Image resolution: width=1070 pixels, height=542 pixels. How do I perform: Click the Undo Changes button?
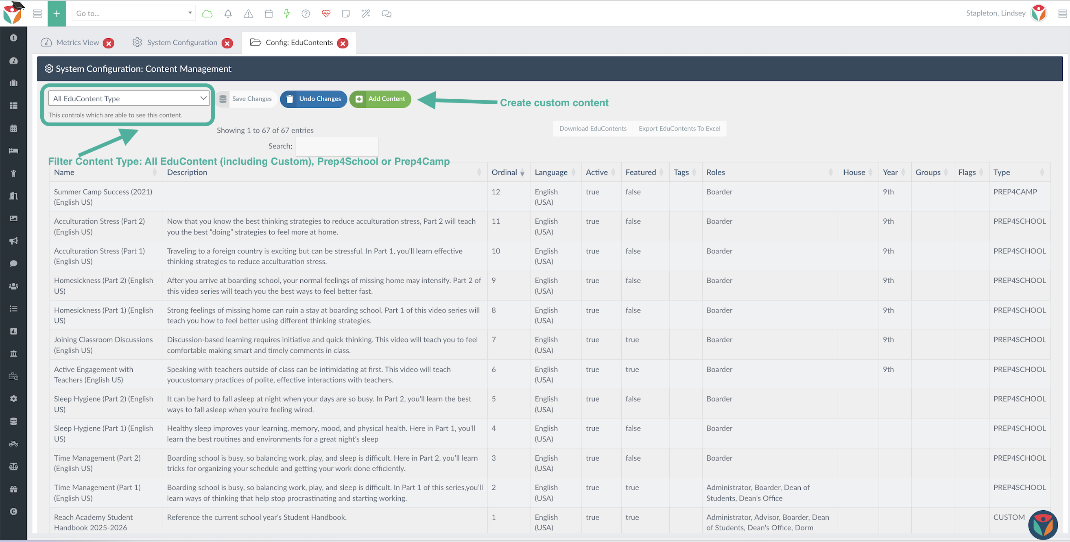click(x=313, y=99)
